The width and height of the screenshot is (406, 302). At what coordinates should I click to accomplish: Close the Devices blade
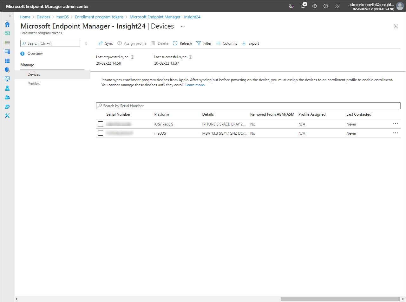(396, 27)
